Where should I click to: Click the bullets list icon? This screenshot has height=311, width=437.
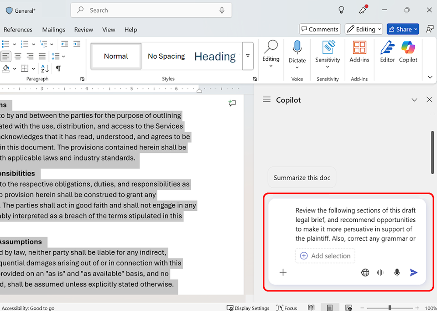tap(6, 44)
